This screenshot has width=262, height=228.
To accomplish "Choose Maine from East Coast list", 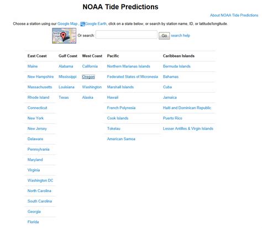I will click(33, 66).
